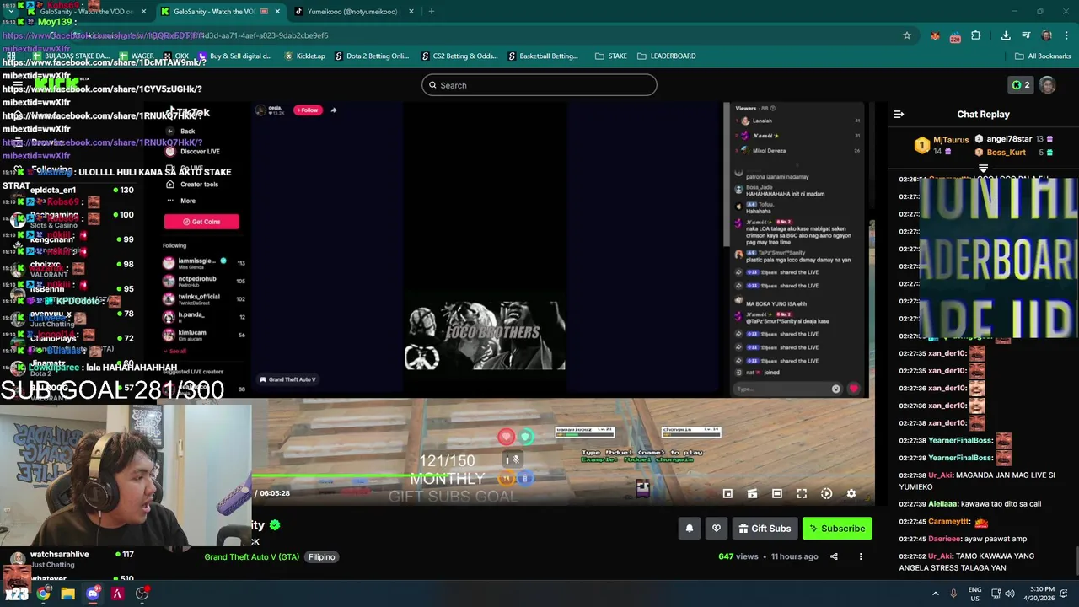Screen dimensions: 1079x607
Task: Open Buy & Sell digital bookmark
Action: tap(234, 56)
